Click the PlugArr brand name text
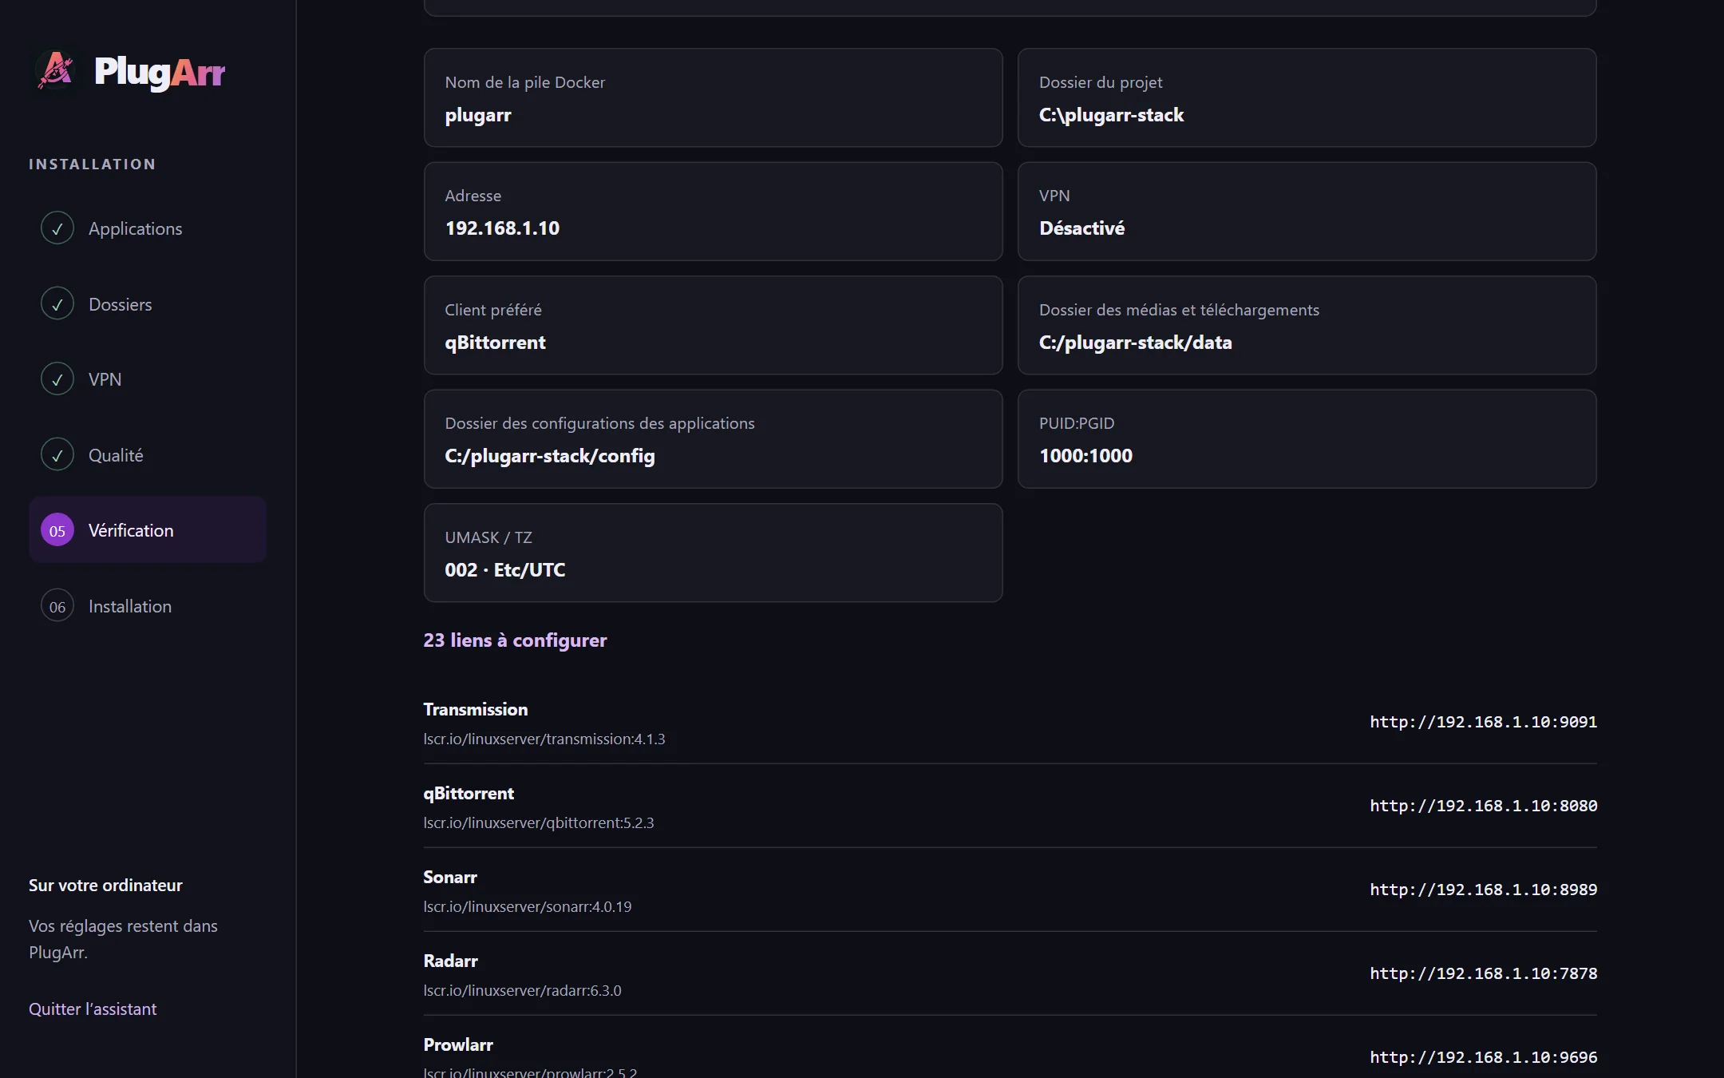The height and width of the screenshot is (1078, 1724). pyautogui.click(x=160, y=73)
